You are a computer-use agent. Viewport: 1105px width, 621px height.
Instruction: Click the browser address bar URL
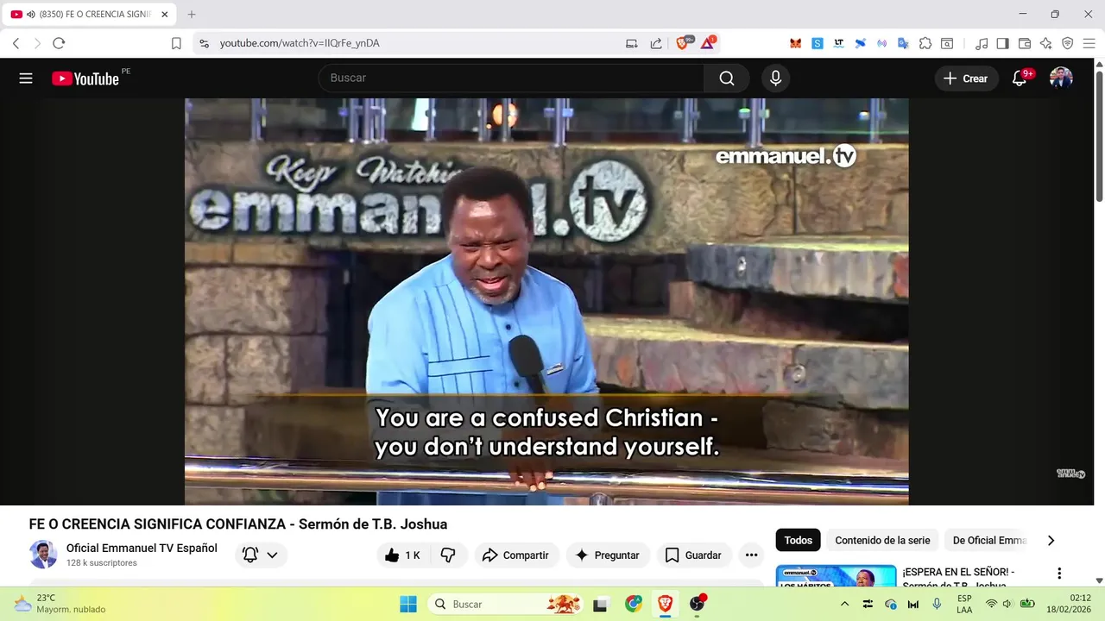300,43
